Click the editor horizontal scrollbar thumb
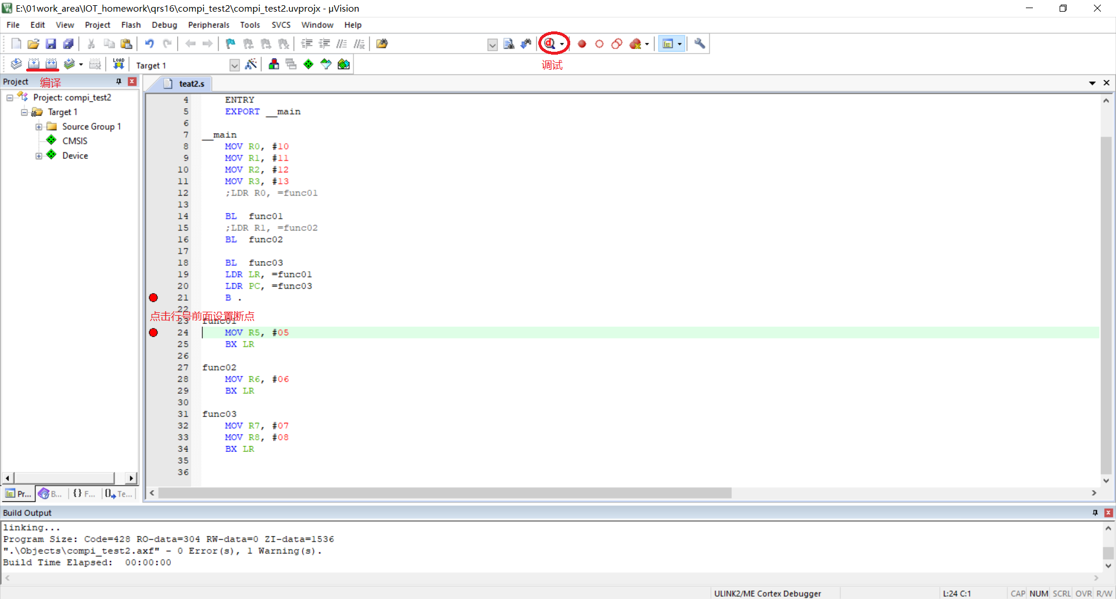Screen dimensions: 1116x599 (x=445, y=493)
